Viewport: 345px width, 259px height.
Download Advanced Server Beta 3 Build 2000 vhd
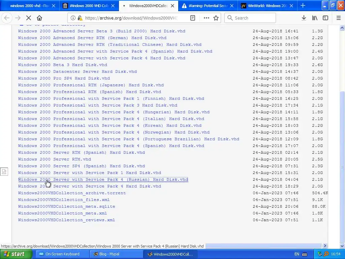point(102,31)
